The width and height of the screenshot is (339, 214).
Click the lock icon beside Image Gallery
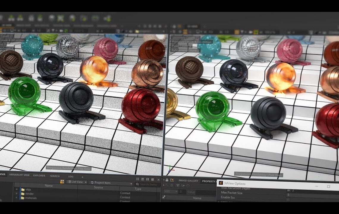pos(167,180)
